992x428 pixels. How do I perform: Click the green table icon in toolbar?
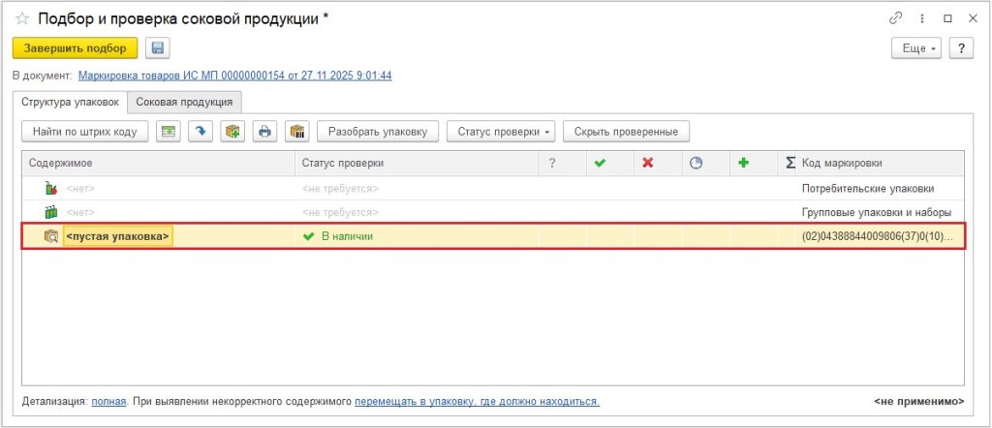coord(170,132)
